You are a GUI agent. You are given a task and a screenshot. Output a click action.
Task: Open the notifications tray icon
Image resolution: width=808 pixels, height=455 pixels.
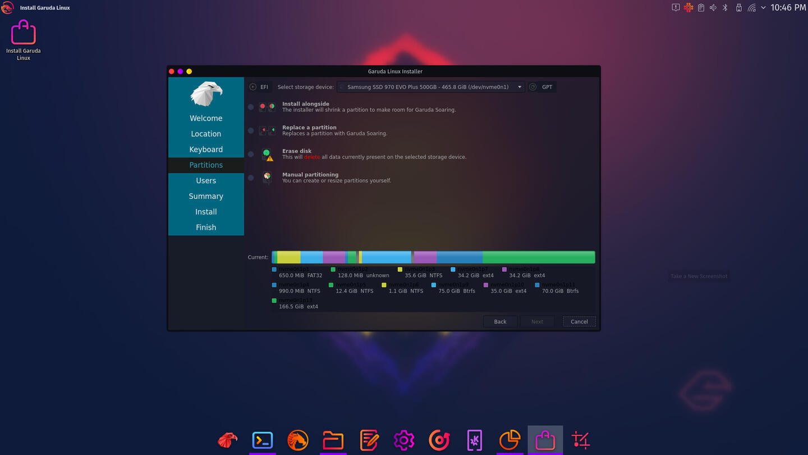coord(676,8)
